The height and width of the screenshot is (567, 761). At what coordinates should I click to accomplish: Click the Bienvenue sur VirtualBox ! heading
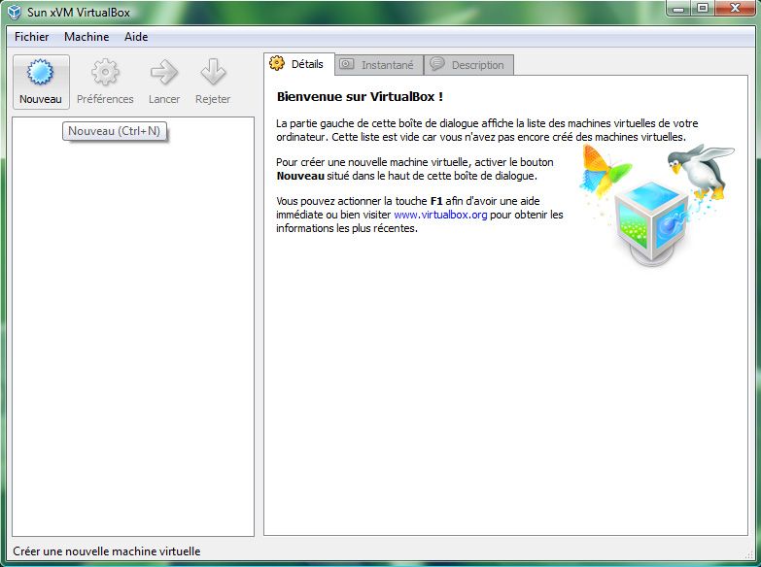tap(360, 96)
